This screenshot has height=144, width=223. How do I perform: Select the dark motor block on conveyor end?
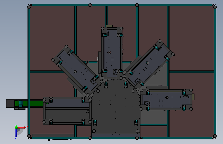(10, 104)
